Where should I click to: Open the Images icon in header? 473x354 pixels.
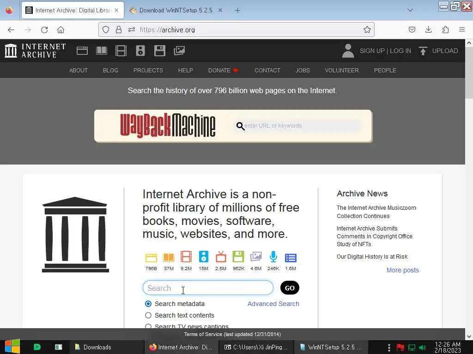coord(179,51)
